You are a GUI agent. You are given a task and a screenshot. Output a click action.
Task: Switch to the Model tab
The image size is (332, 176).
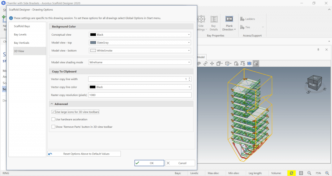[201, 57]
